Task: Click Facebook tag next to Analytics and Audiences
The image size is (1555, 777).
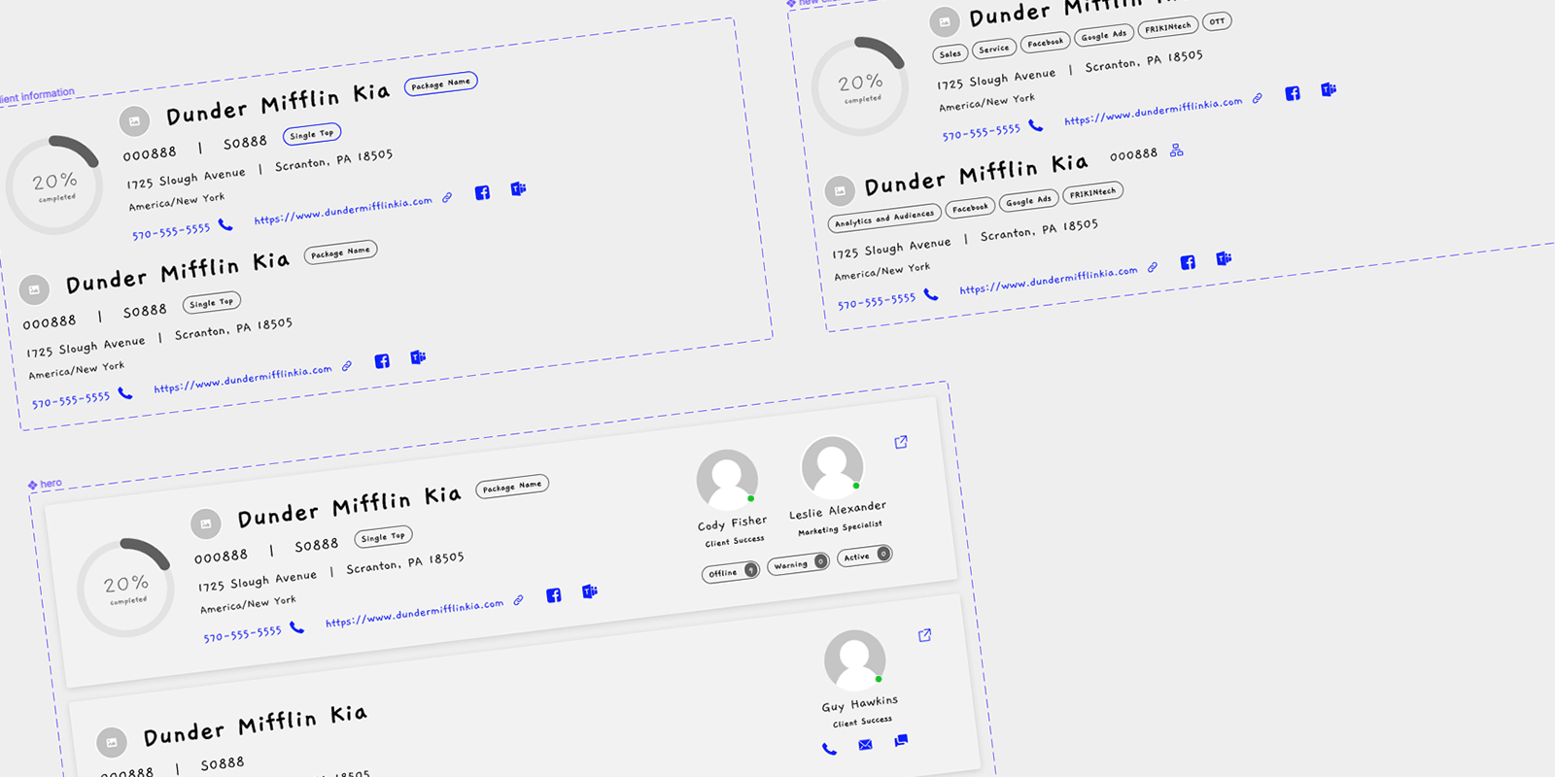Action: pos(969,208)
